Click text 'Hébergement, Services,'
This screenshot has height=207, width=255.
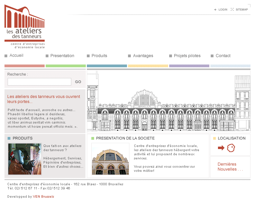coord(63,158)
